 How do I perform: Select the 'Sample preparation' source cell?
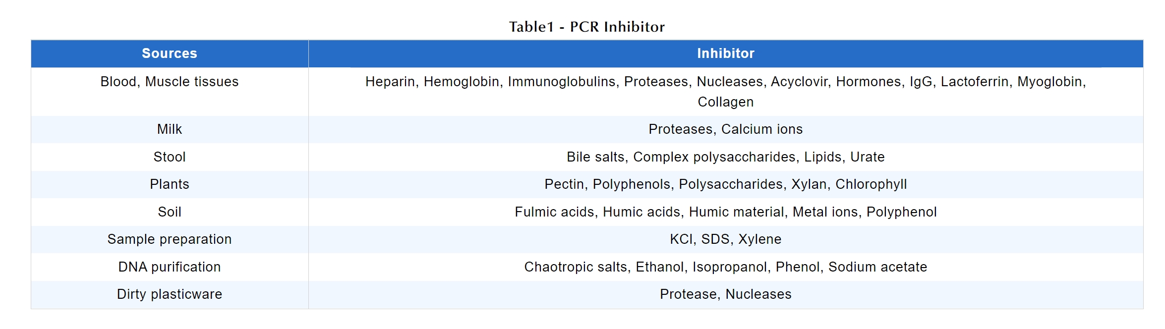pos(170,239)
